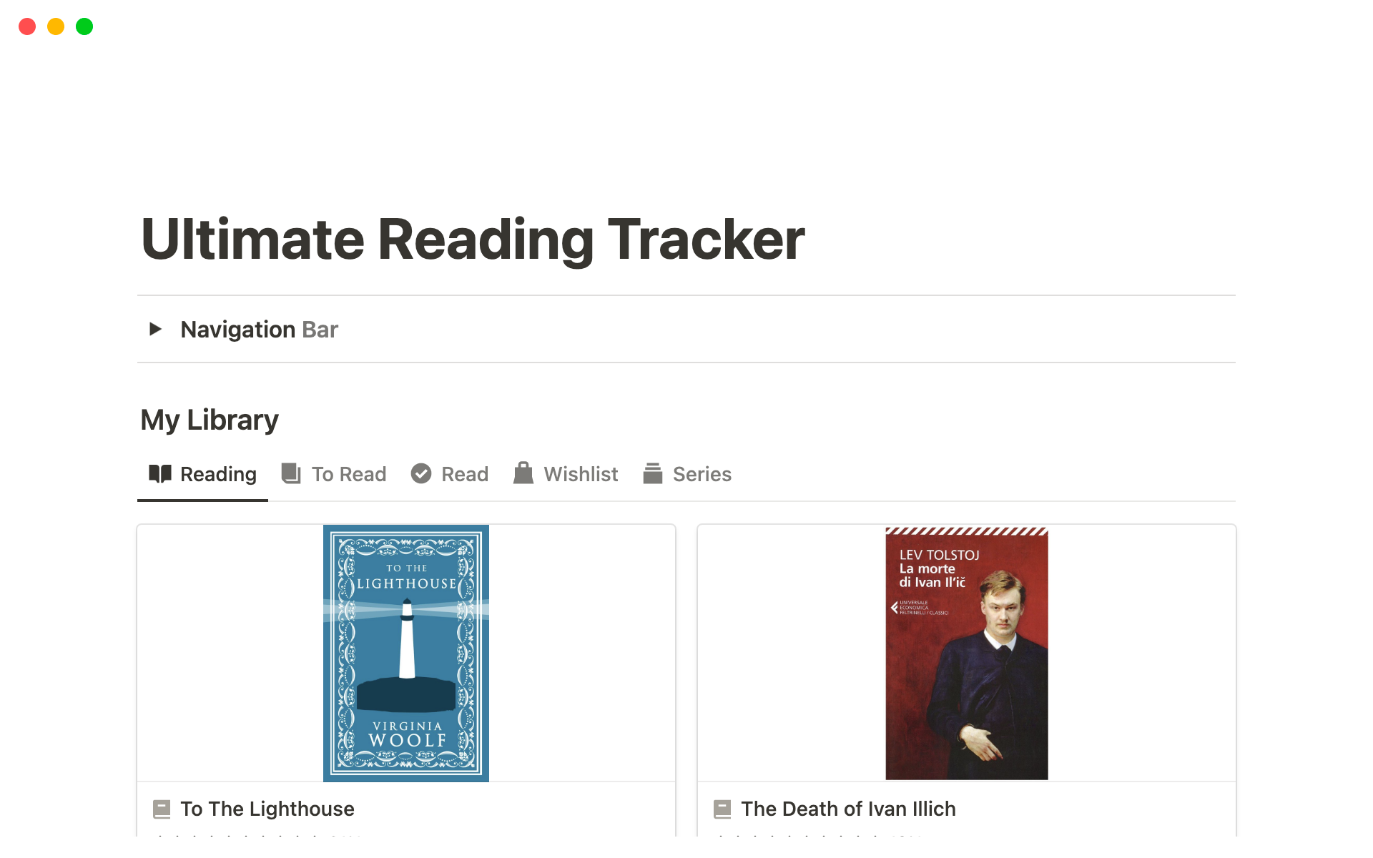Expand the Navigation Bar toggle arrow
The width and height of the screenshot is (1373, 858).
pos(155,329)
